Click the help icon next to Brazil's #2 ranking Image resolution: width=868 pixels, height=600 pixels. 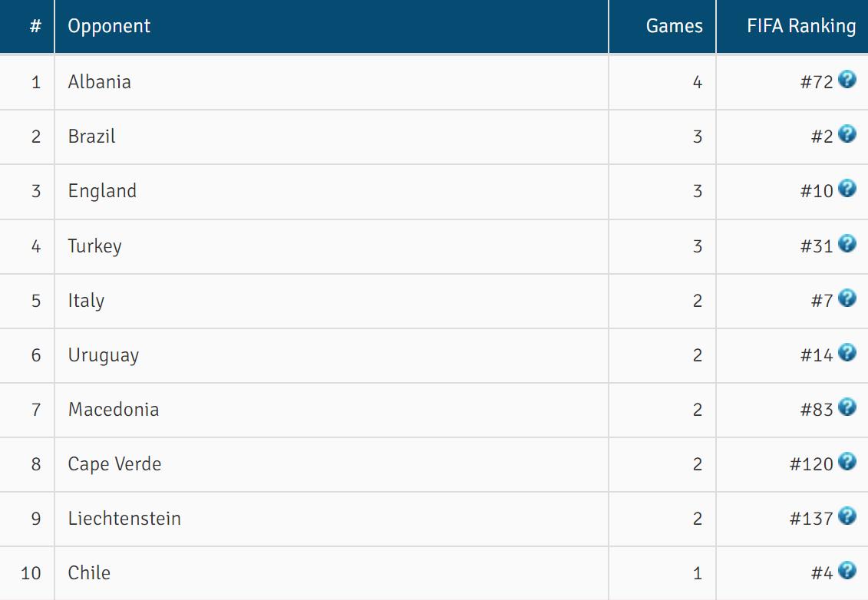847,134
